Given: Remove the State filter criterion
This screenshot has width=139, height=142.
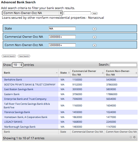Looking at the screenshot, I should point(94,29).
